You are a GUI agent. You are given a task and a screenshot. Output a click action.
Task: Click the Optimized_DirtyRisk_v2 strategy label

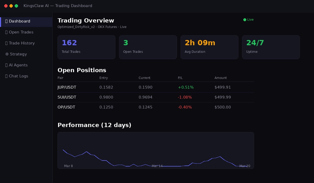pyautogui.click(x=76, y=27)
